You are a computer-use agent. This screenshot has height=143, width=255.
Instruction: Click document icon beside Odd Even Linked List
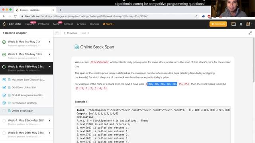9,87
